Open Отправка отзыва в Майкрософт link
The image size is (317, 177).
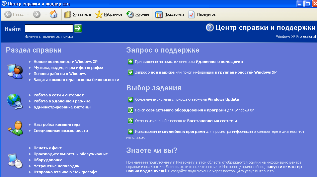[65, 172]
